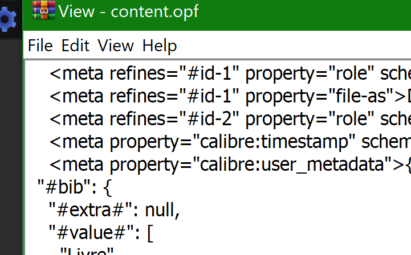411x255 pixels.
Task: Click the WinRAR icon in title bar
Action: coord(43,11)
